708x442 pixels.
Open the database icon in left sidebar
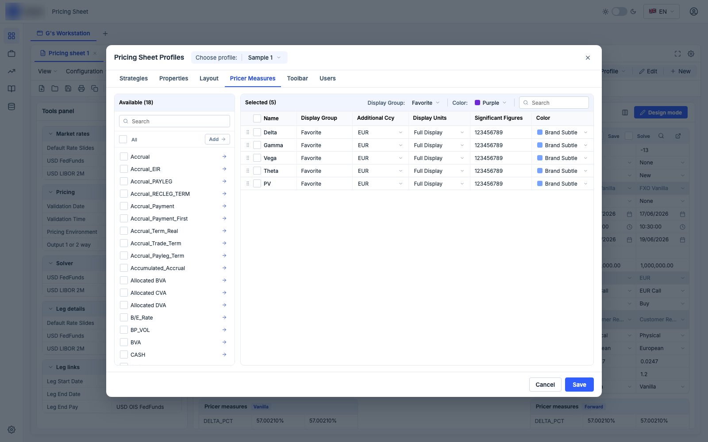(12, 107)
